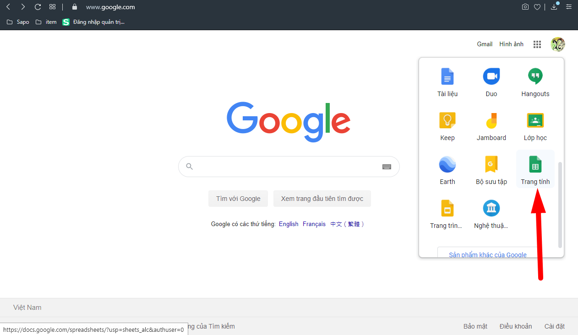Viewport: 578px width, 335px height.
Task: Click the Tìm với Google button
Action: pos(238,199)
